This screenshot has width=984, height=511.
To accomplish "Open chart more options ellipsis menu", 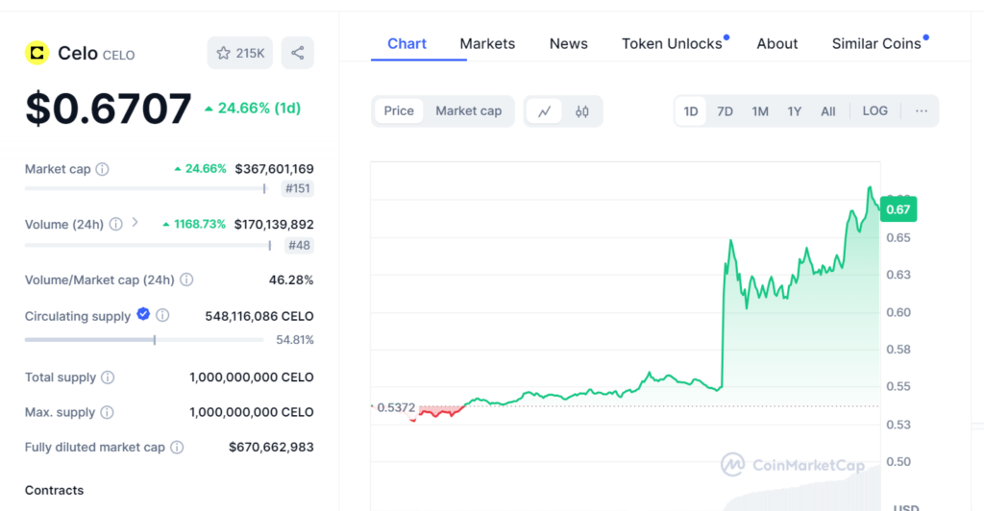I will (x=921, y=111).
